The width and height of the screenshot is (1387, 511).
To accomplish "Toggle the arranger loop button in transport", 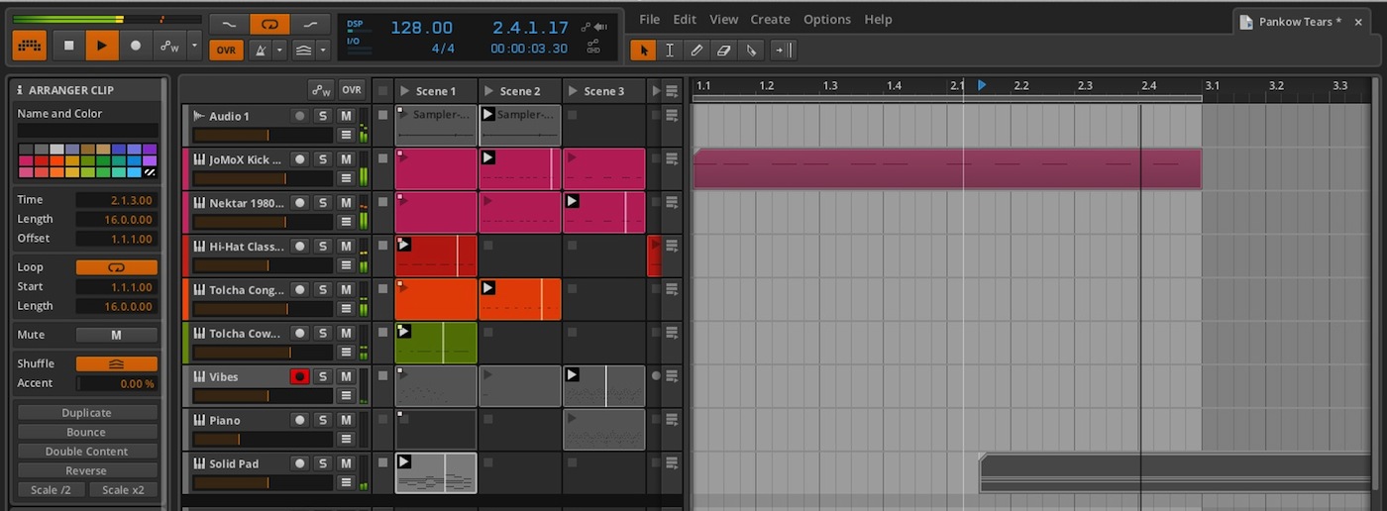I will 269,25.
